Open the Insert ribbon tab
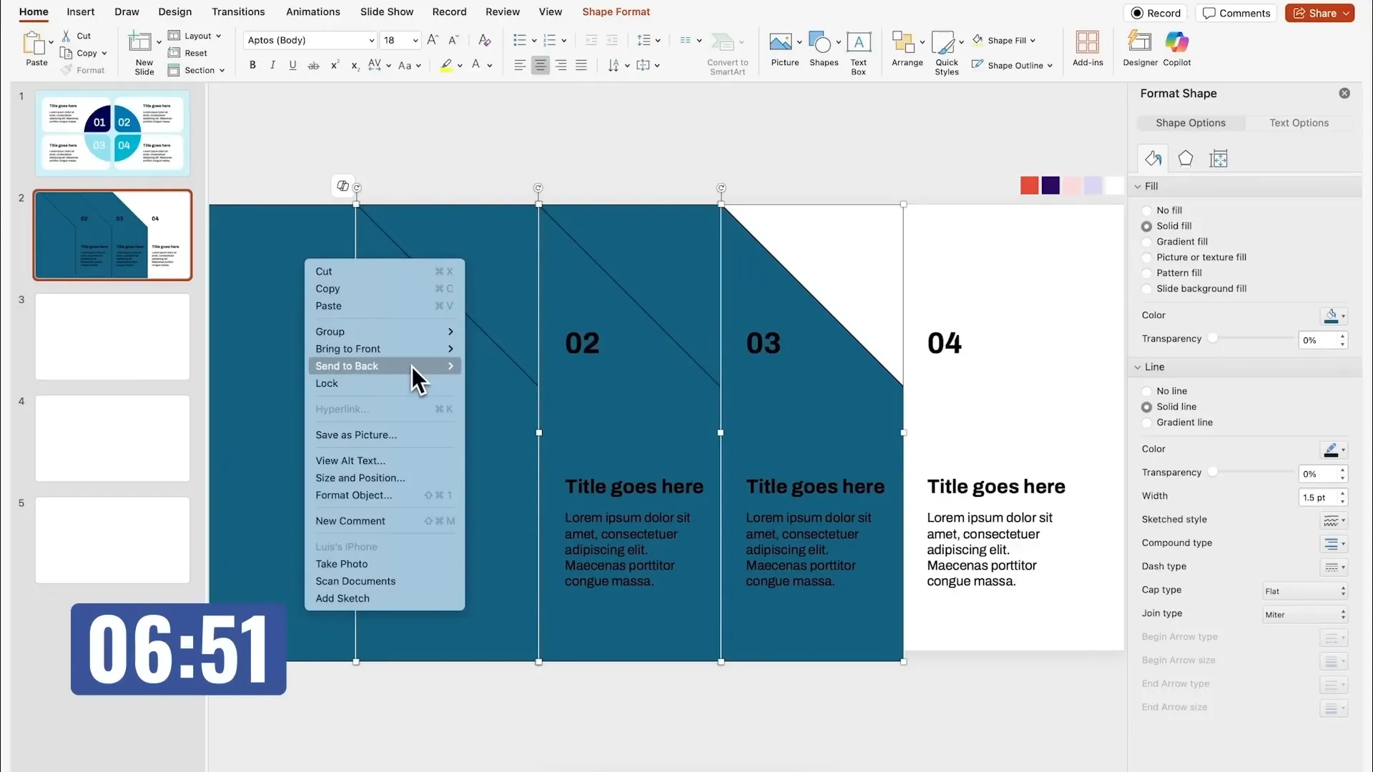This screenshot has width=1373, height=772. [81, 11]
